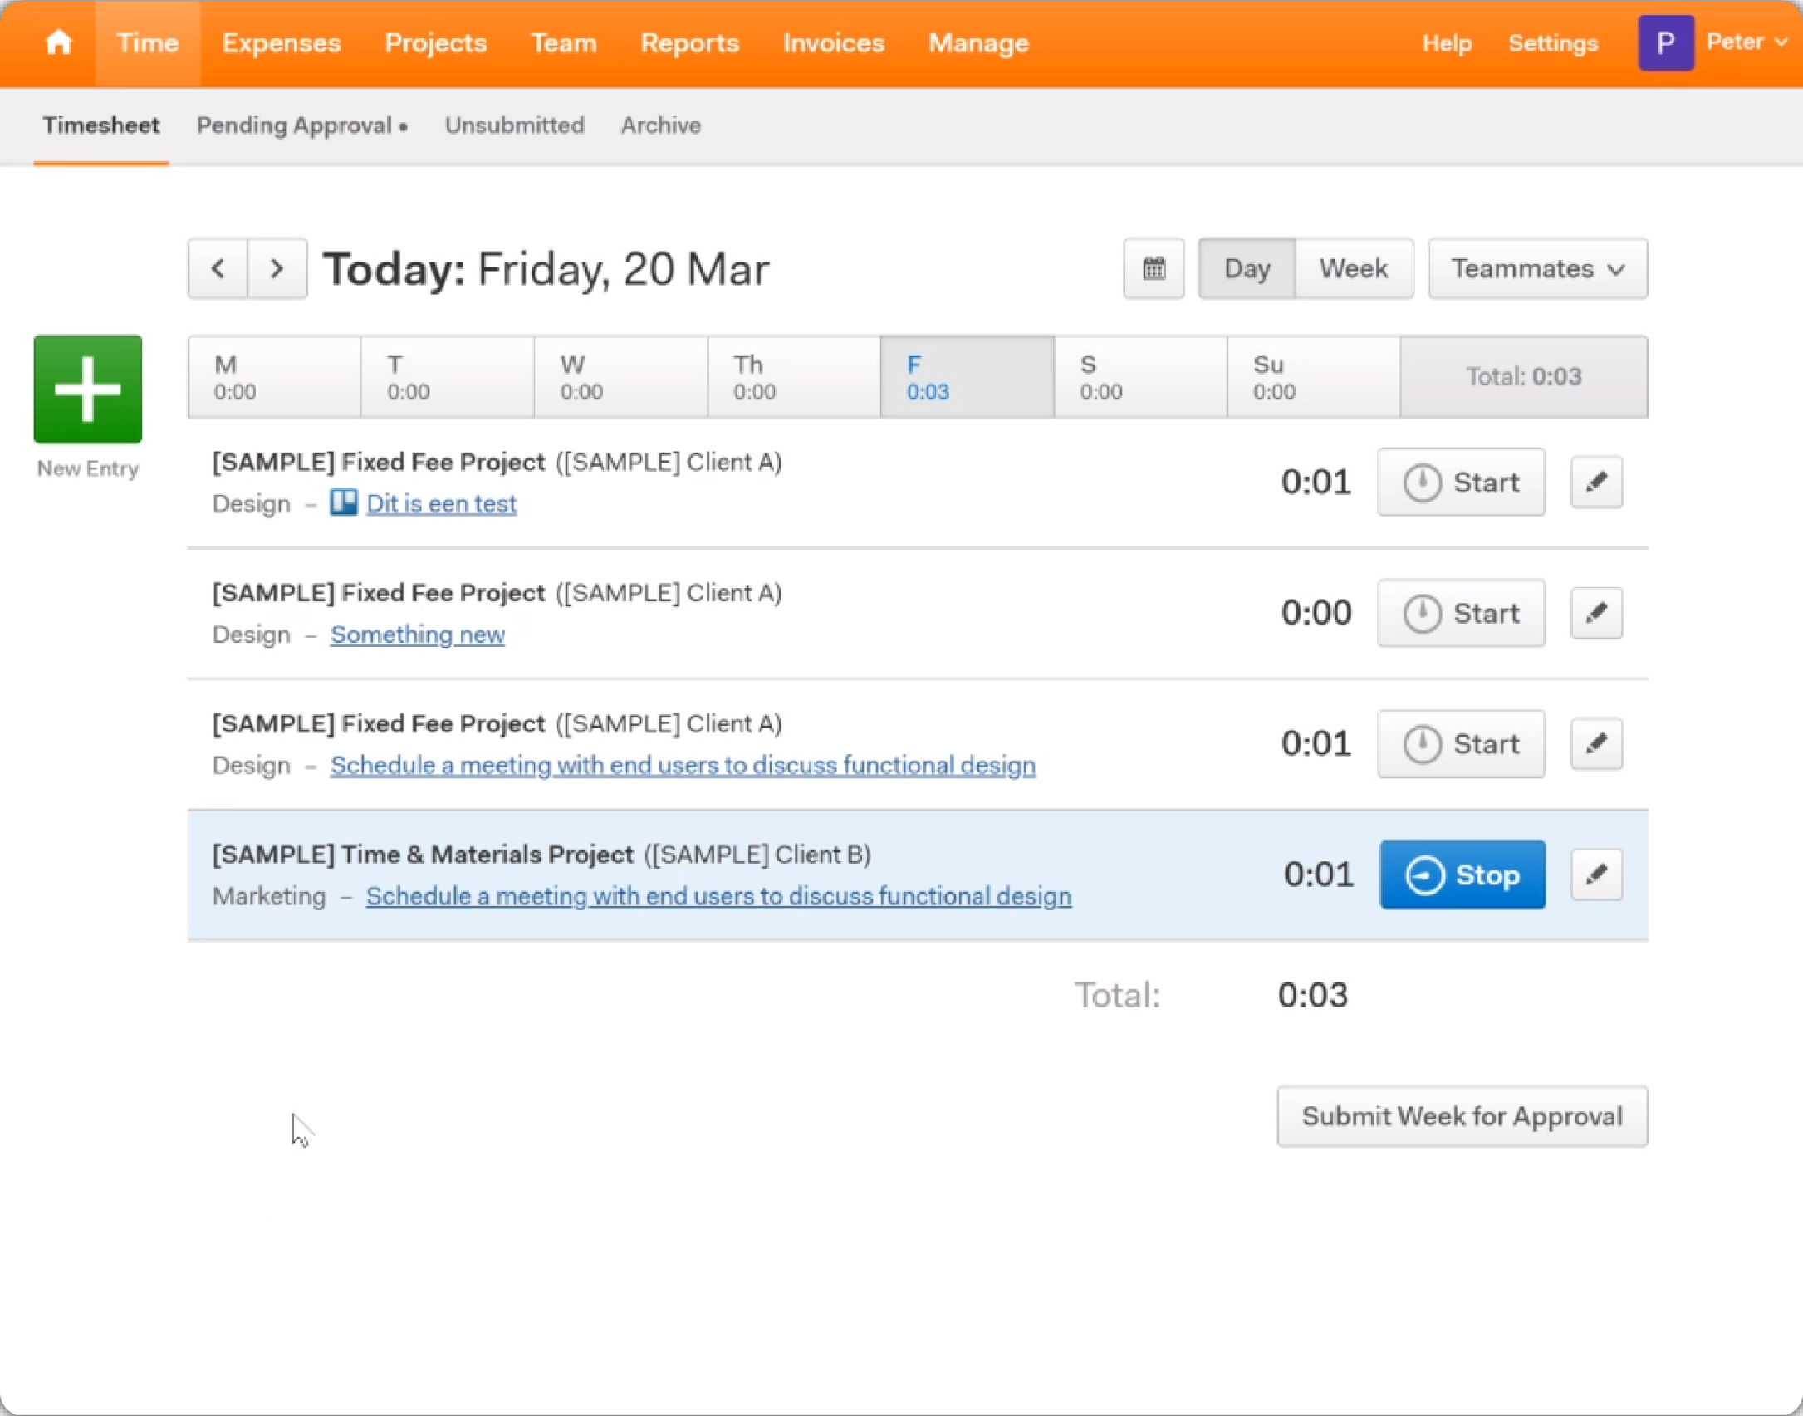1803x1416 pixels.
Task: Open the Expenses menu
Action: (x=281, y=42)
